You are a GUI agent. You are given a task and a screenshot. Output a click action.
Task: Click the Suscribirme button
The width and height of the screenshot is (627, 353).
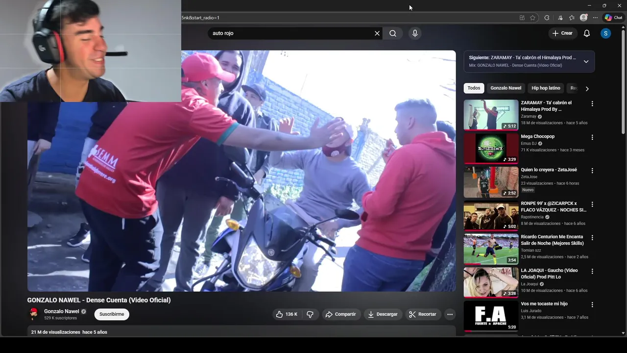[112, 314]
